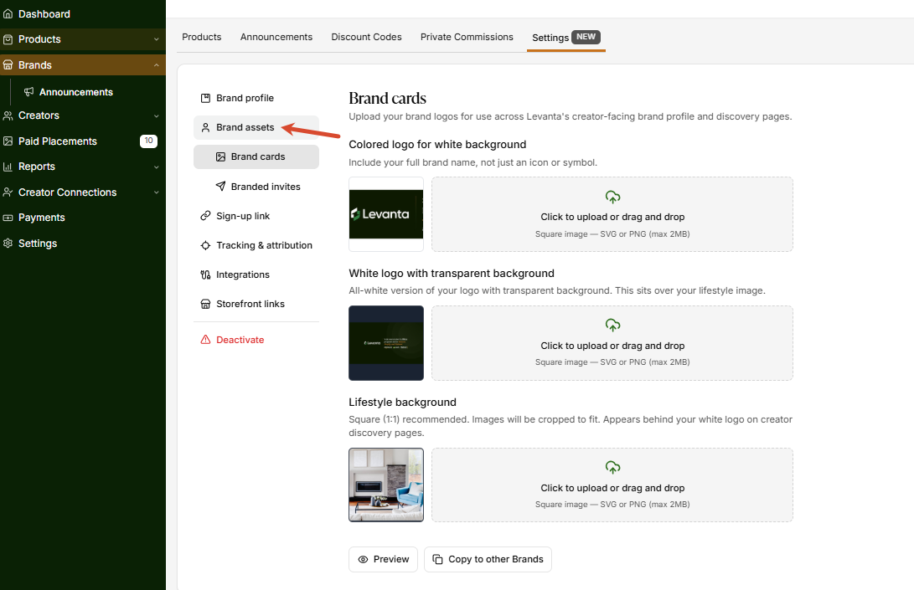Go to the Private Commissions tab

pyautogui.click(x=467, y=37)
